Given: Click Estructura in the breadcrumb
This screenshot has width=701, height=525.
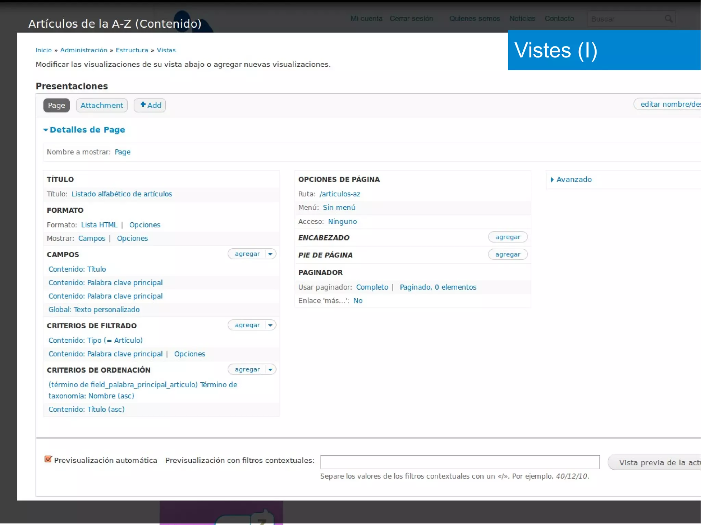Looking at the screenshot, I should (x=132, y=50).
